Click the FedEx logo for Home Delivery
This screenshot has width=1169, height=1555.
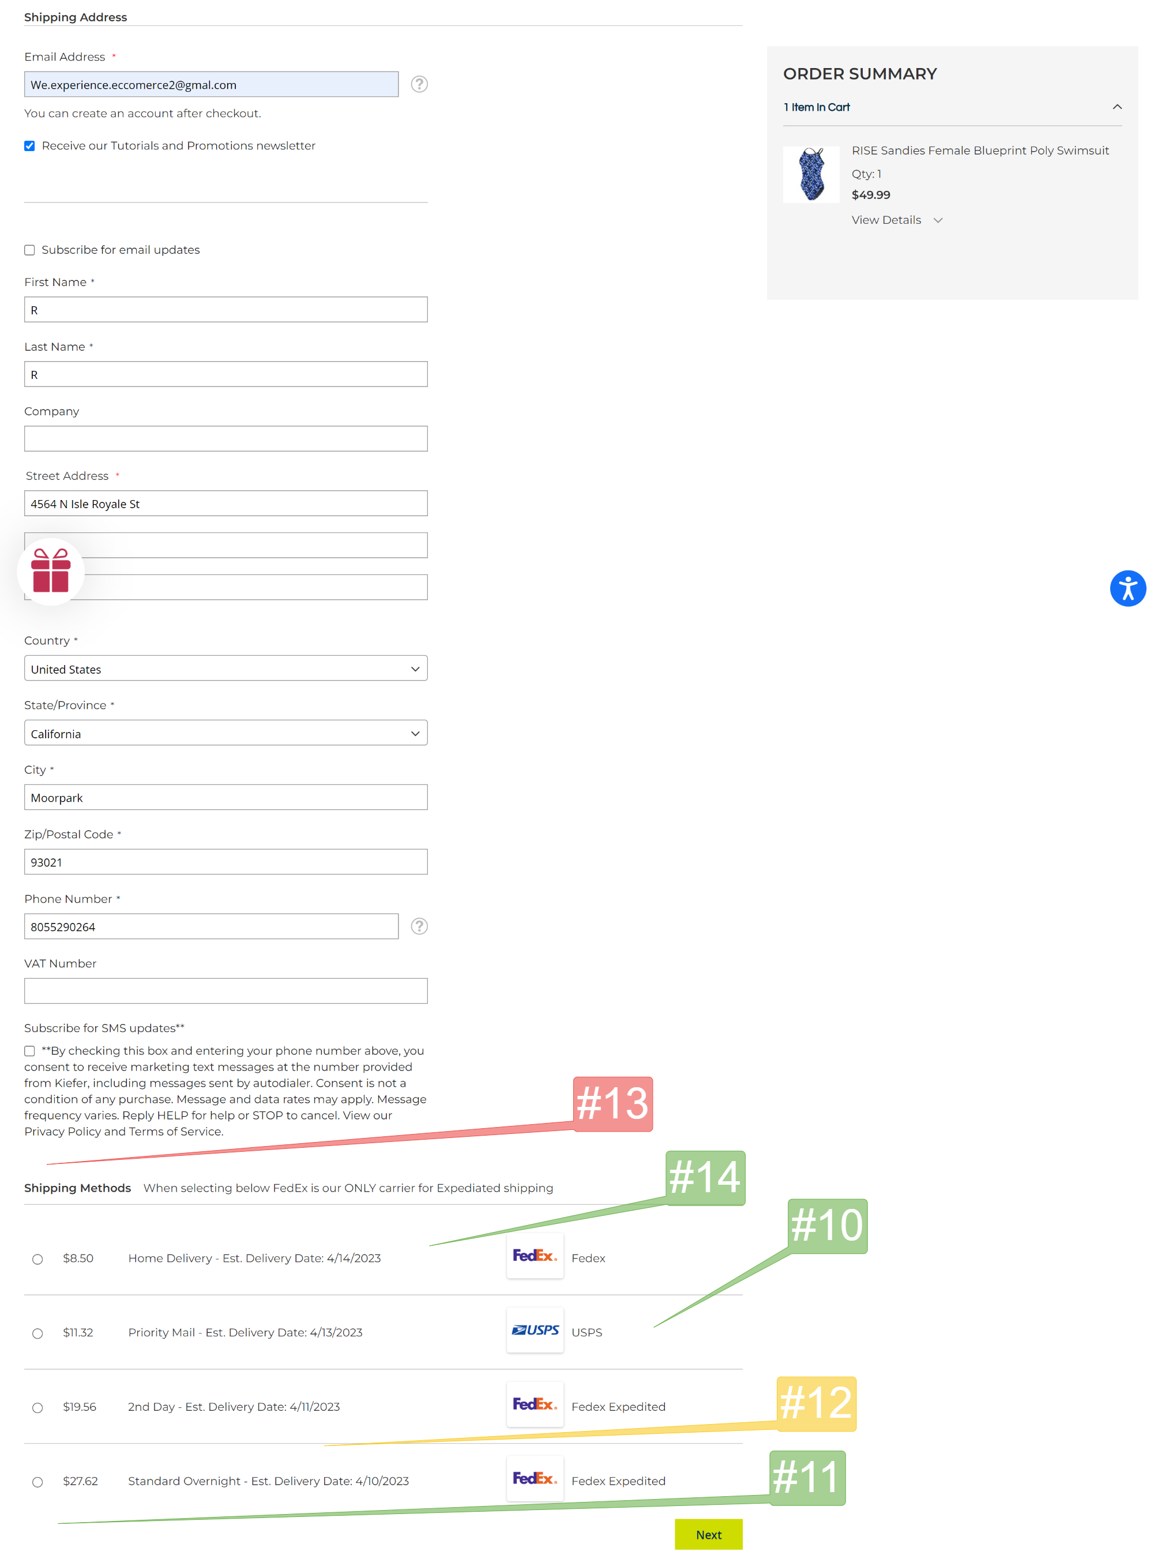(x=535, y=1256)
